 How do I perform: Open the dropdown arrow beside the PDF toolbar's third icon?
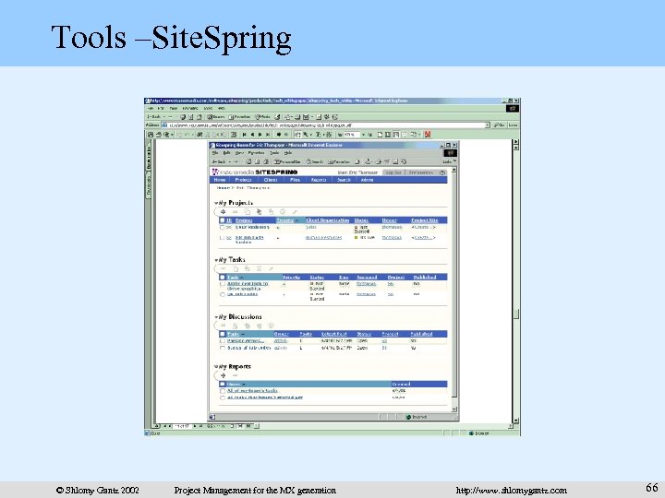tap(172, 135)
